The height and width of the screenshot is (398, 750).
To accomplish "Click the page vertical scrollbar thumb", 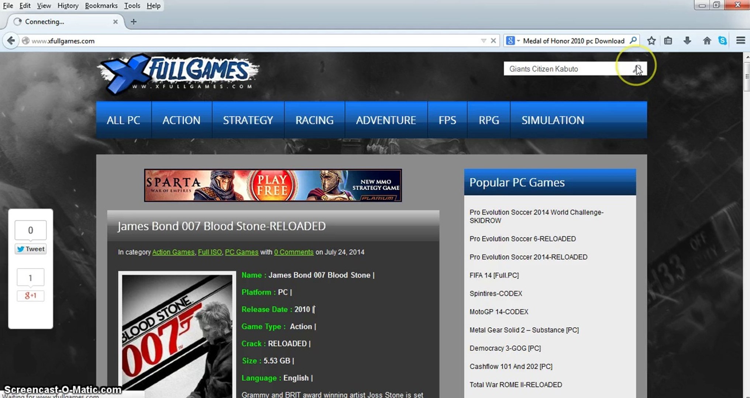I will pyautogui.click(x=747, y=77).
